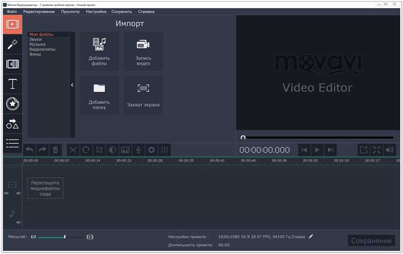Click the Crop tool icon

pos(99,150)
